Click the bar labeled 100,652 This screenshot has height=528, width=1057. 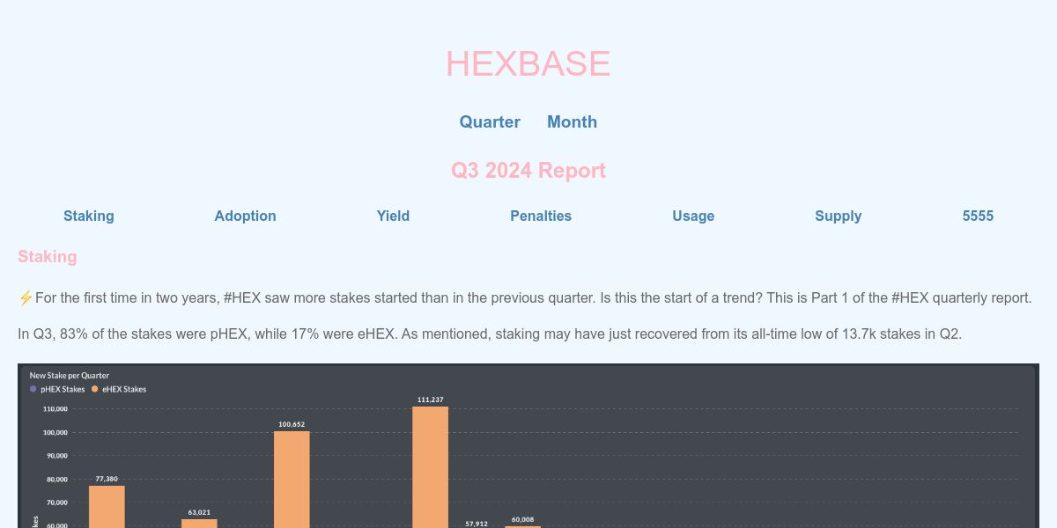(x=292, y=479)
